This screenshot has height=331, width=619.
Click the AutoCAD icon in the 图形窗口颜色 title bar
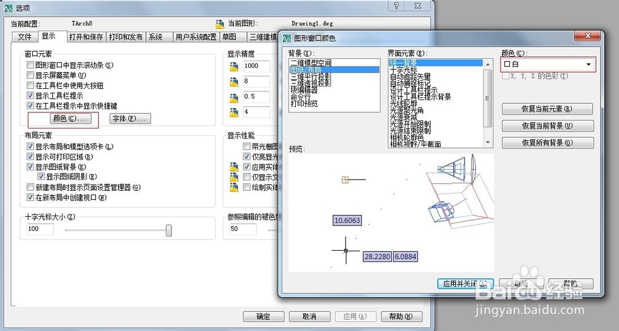[287, 38]
